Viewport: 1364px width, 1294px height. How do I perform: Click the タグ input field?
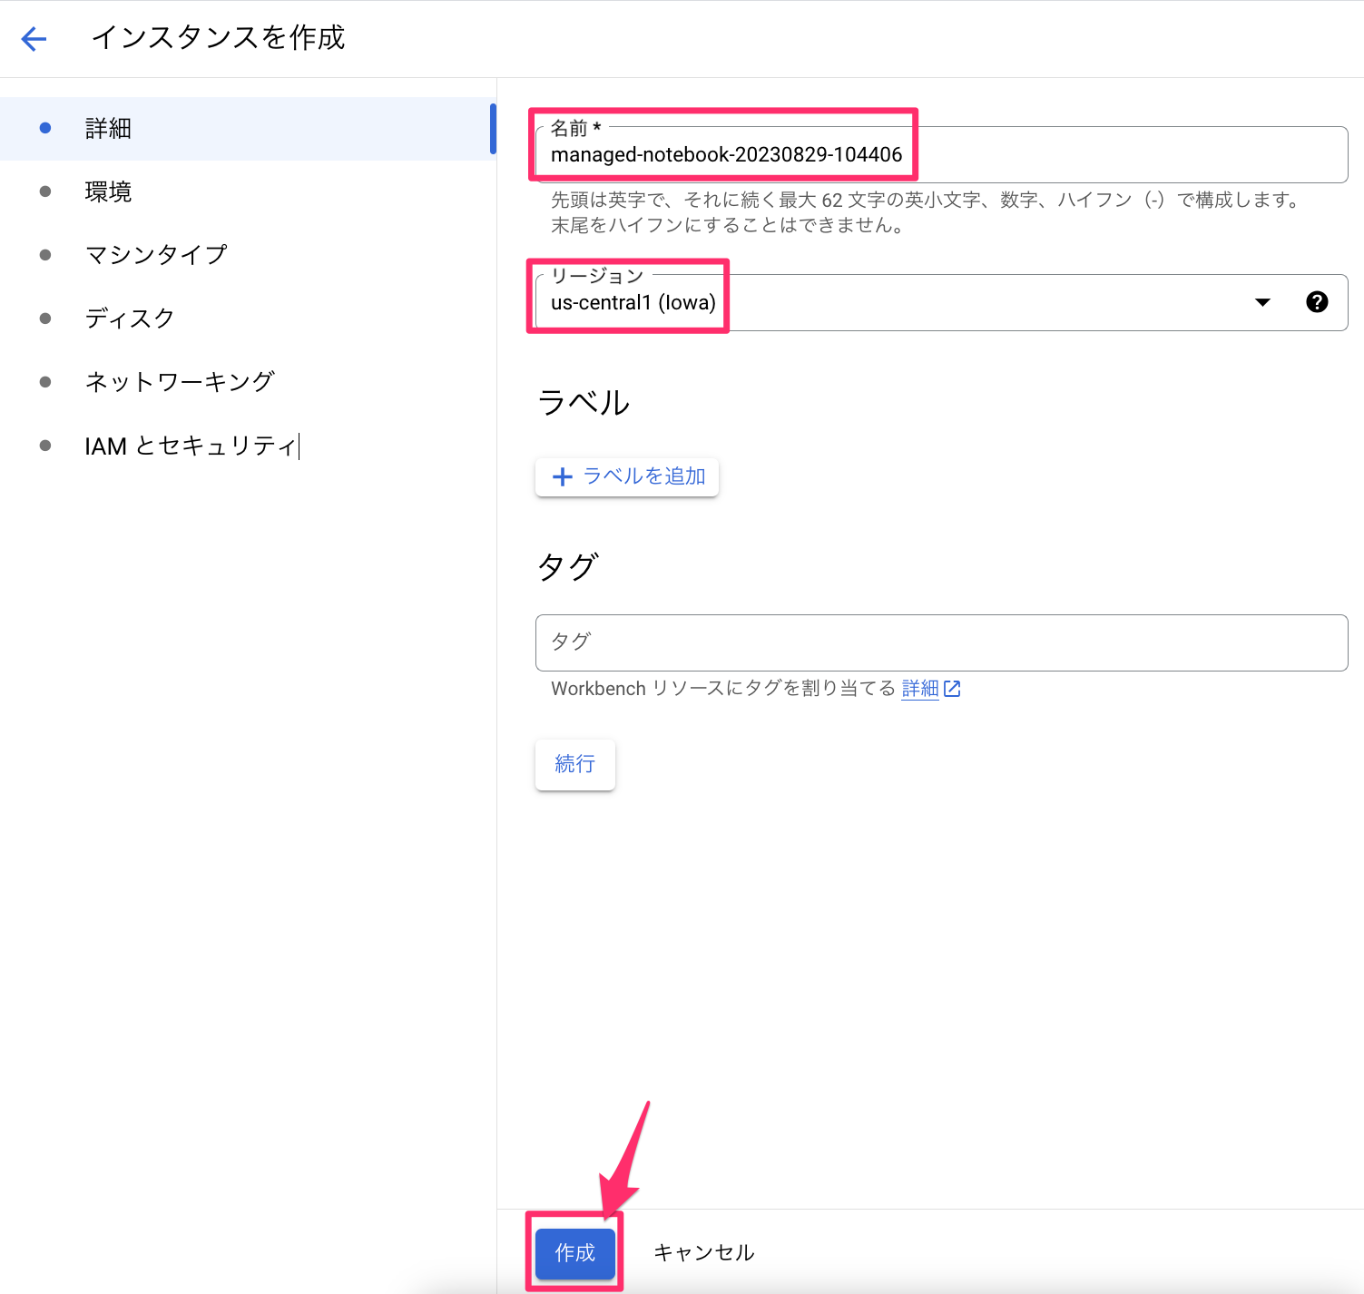939,642
